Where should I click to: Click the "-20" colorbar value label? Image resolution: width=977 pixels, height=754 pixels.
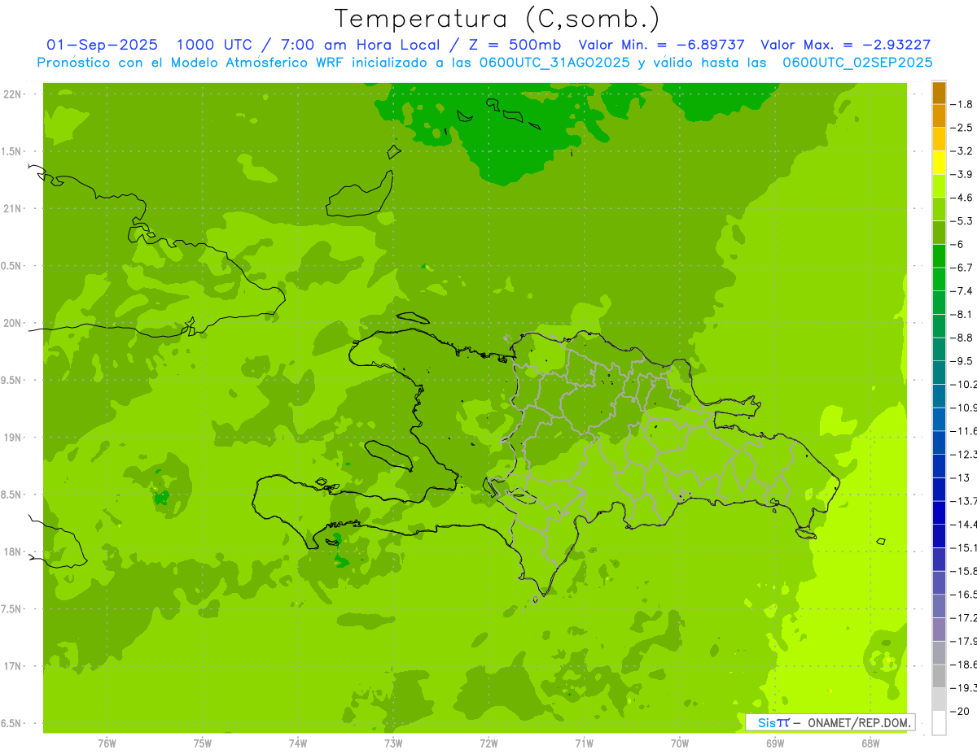coord(960,711)
